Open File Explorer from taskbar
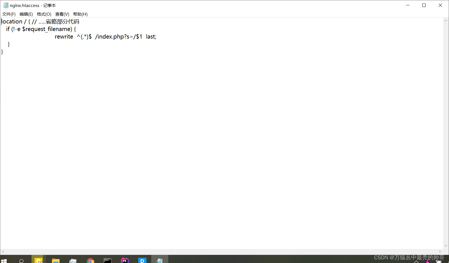This screenshot has width=449, height=263. (x=56, y=260)
